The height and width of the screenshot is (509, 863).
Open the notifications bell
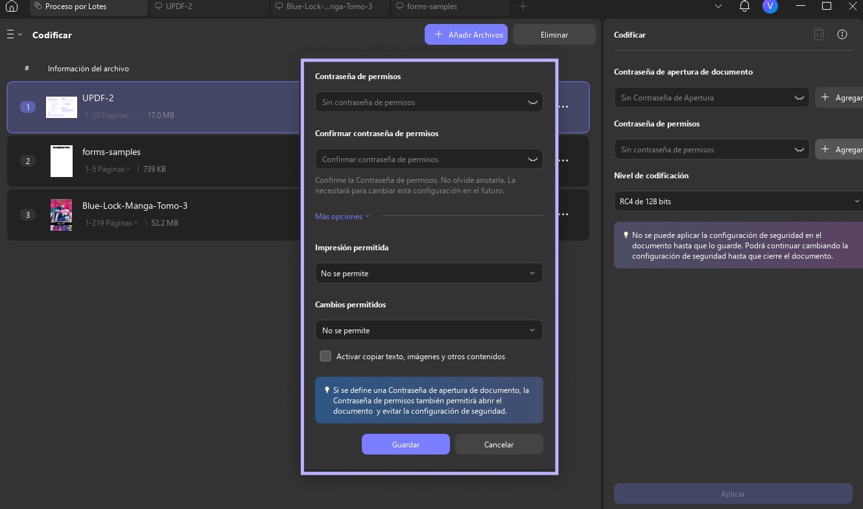(744, 6)
